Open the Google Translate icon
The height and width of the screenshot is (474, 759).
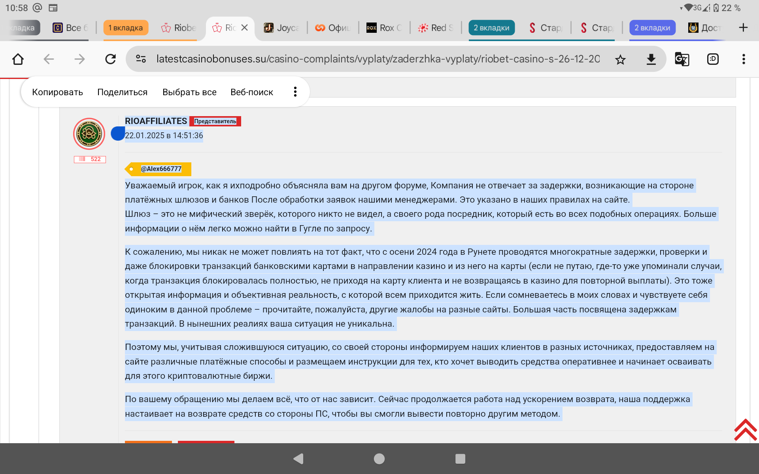(x=682, y=59)
